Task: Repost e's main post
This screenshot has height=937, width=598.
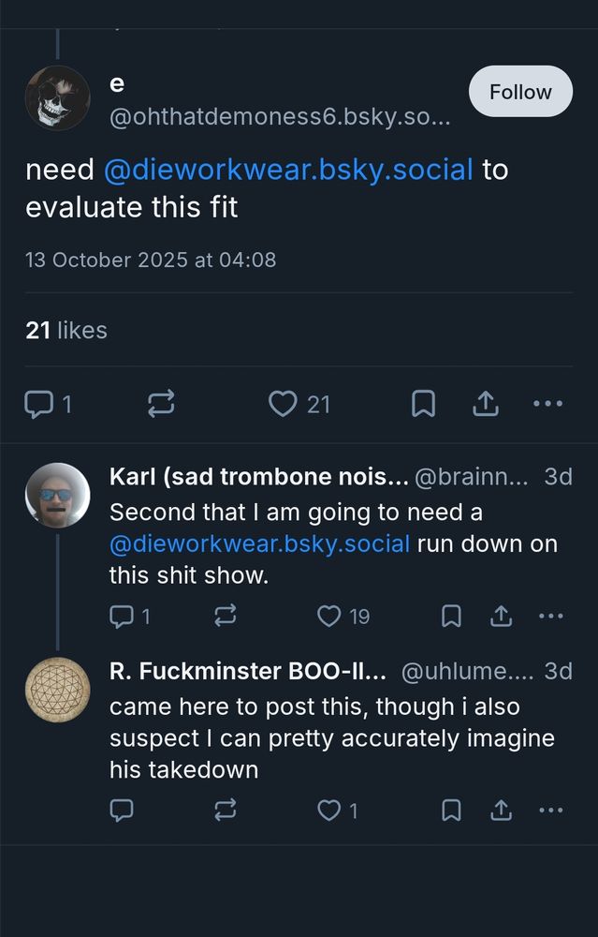Action: click(161, 404)
